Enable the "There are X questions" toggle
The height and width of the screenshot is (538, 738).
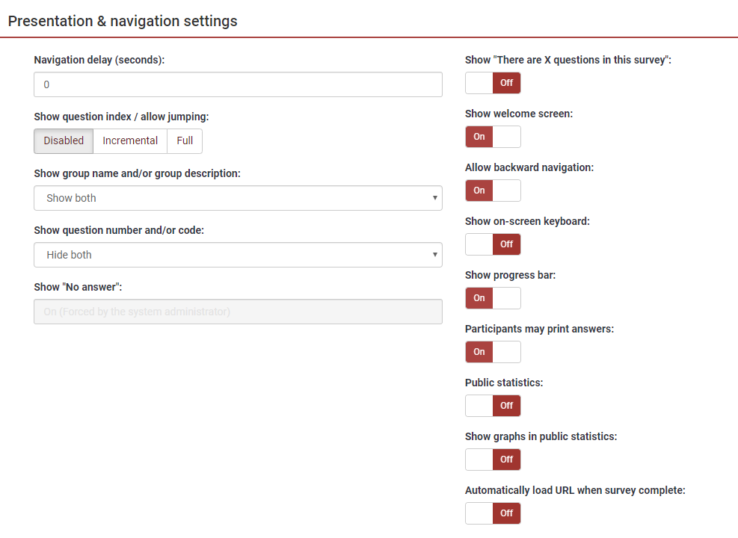(493, 83)
